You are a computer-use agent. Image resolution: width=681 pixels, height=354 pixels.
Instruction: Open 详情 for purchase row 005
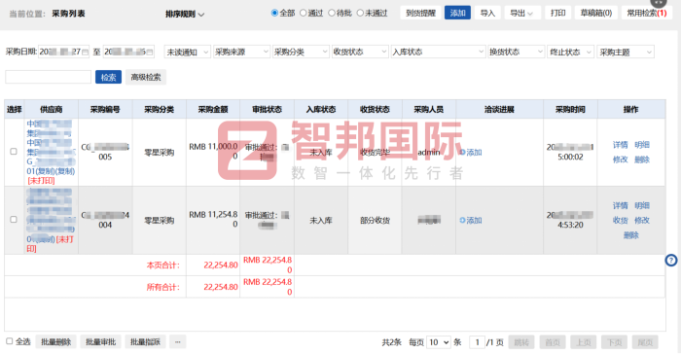click(621, 145)
